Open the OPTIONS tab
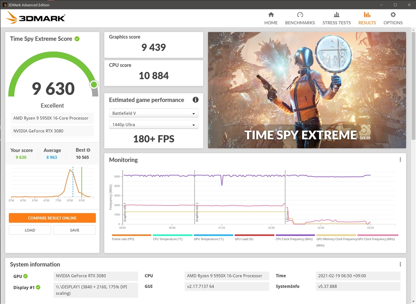Image resolution: width=416 pixels, height=304 pixels. [393, 19]
